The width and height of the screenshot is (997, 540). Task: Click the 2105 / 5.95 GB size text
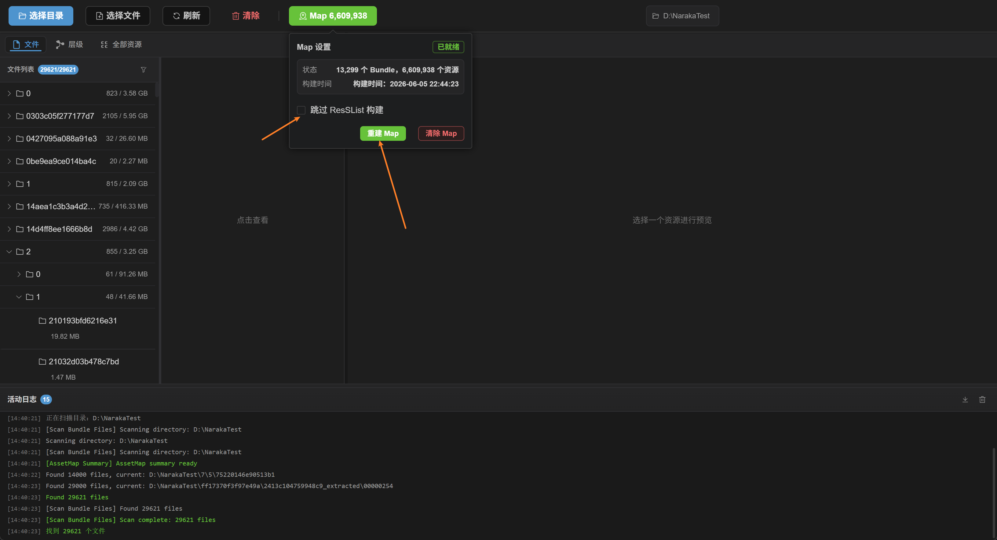pyautogui.click(x=125, y=116)
